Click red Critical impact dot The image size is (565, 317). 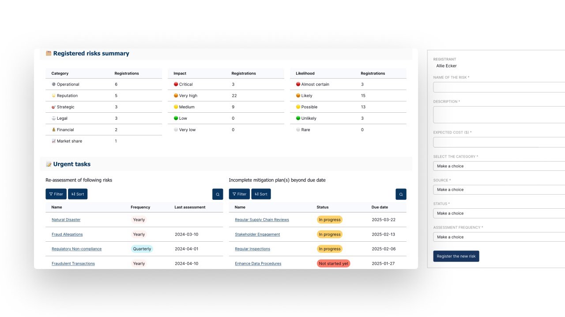pos(176,84)
